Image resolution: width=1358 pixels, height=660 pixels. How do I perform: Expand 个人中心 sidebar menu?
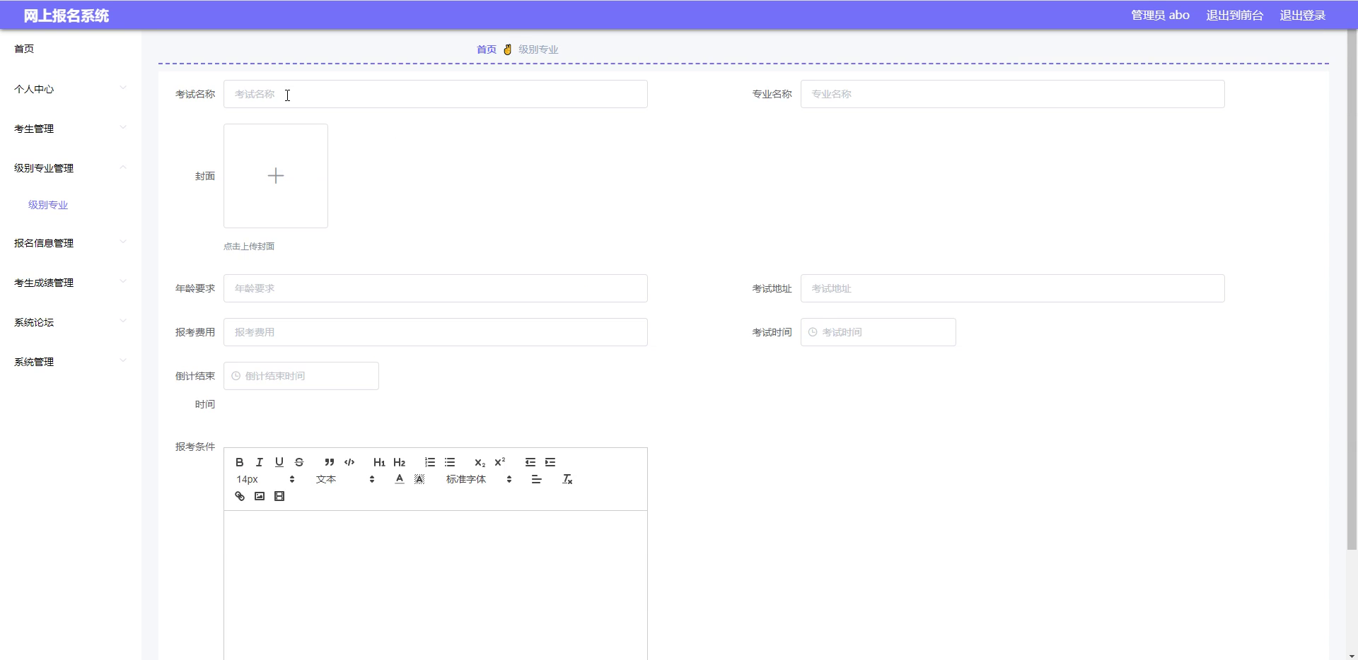[x=71, y=89]
